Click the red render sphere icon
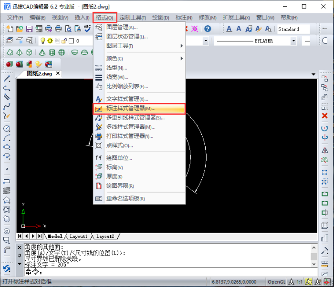The height and width of the screenshot is (287, 334). 10,64
